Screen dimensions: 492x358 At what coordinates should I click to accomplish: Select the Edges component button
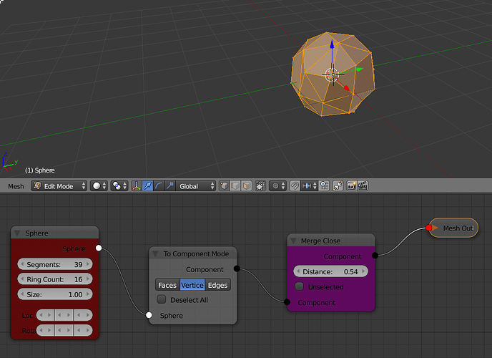(x=218, y=285)
